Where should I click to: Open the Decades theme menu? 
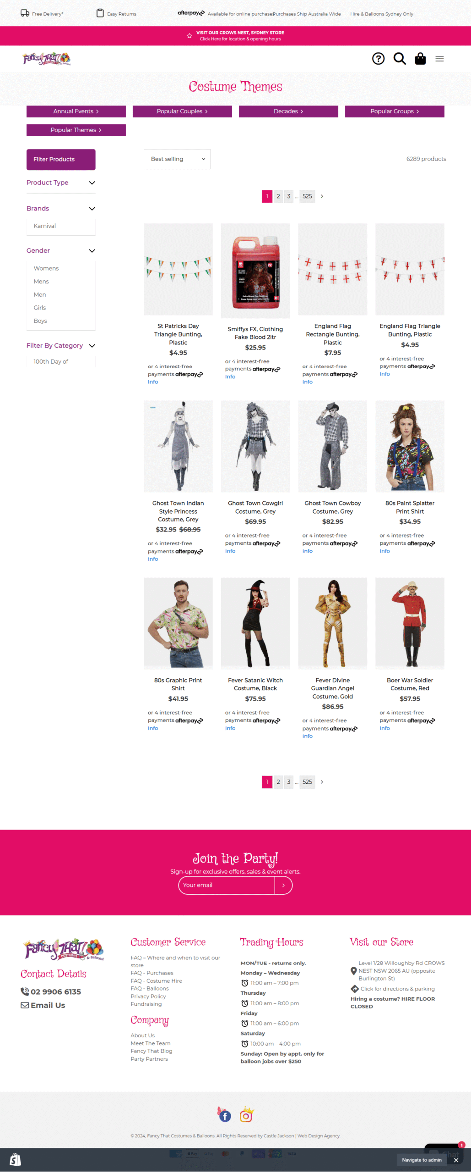point(288,111)
